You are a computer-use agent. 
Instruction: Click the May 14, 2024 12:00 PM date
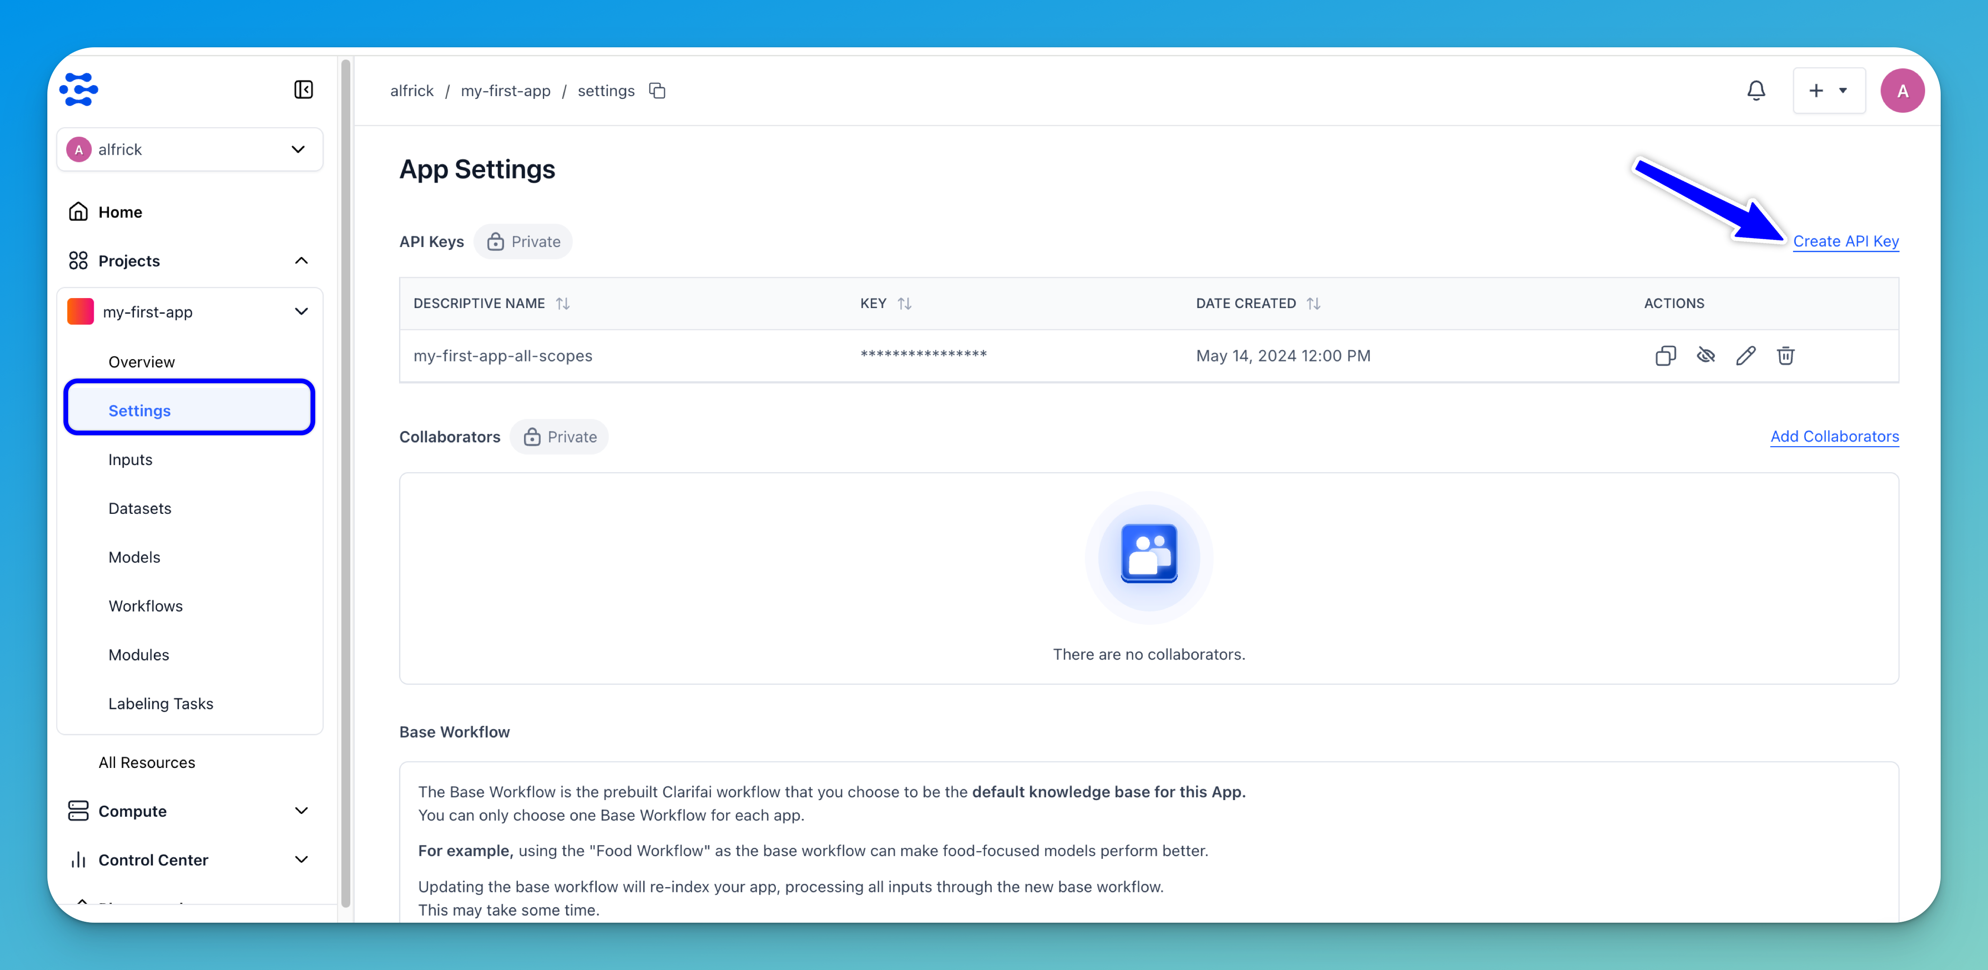pos(1283,356)
